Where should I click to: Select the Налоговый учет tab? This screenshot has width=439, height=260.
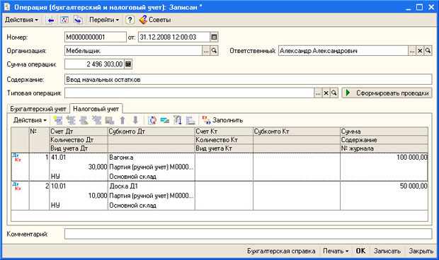tap(96, 109)
